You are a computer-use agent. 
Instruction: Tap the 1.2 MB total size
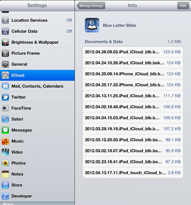point(174,42)
